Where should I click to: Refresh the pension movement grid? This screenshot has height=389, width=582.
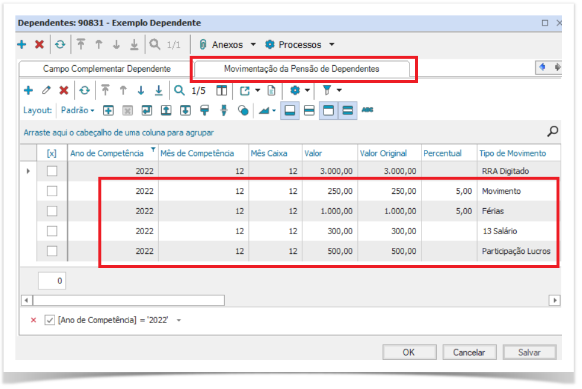85,90
